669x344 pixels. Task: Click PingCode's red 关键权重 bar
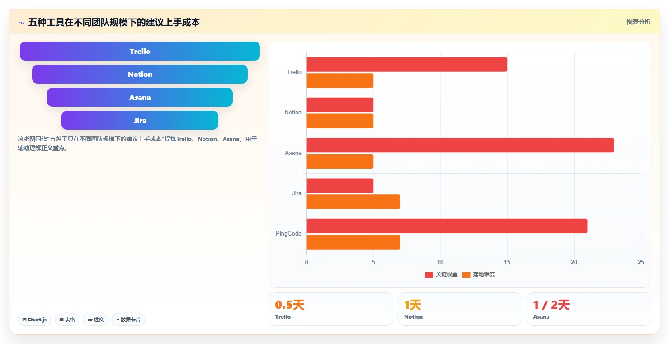pyautogui.click(x=447, y=226)
